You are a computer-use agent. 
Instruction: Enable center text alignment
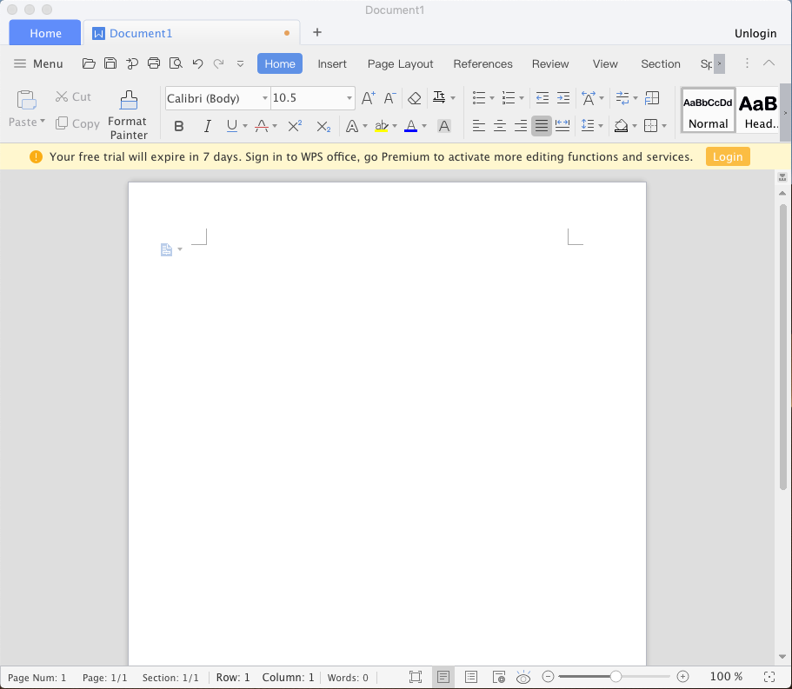(x=500, y=126)
